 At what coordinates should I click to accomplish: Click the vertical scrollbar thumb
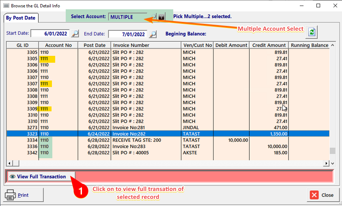pyautogui.click(x=332, y=151)
